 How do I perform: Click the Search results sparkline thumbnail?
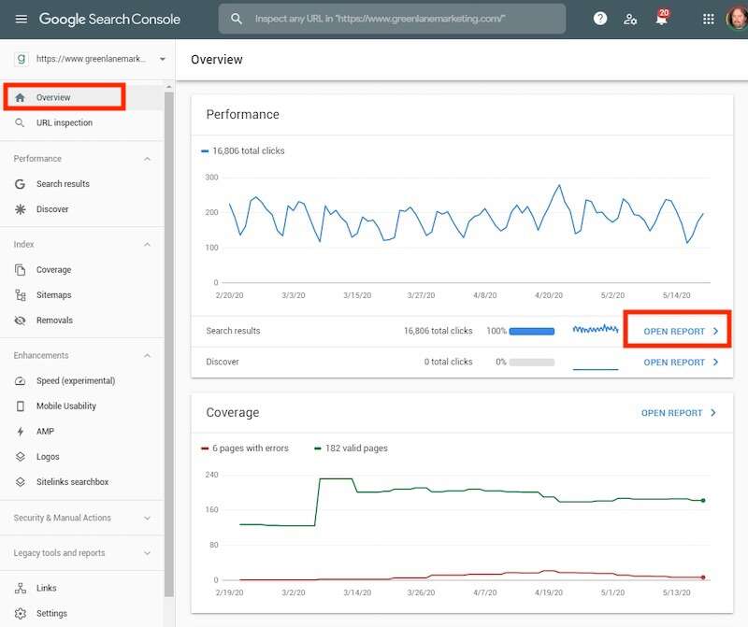pos(596,330)
